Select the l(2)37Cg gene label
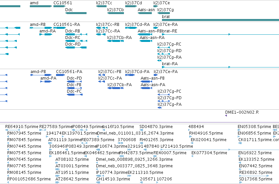 [x=166, y=10]
